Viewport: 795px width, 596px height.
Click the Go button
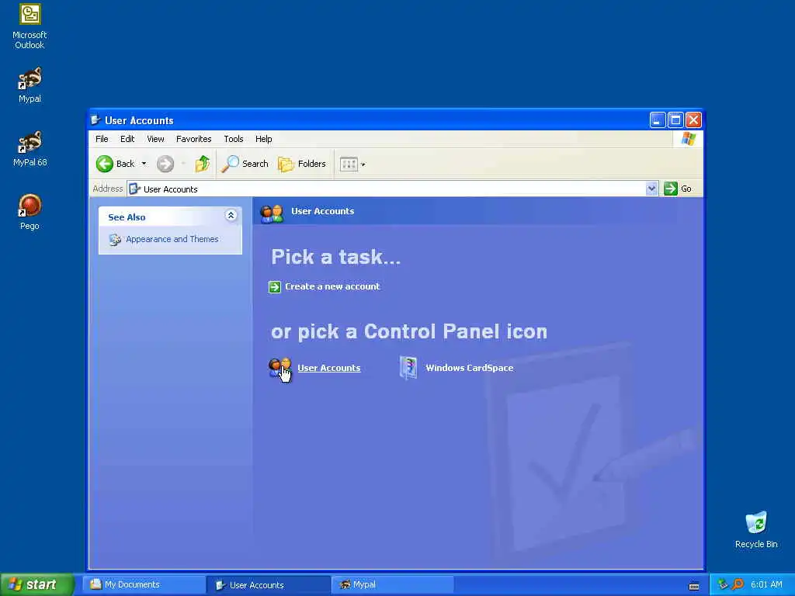[678, 189]
